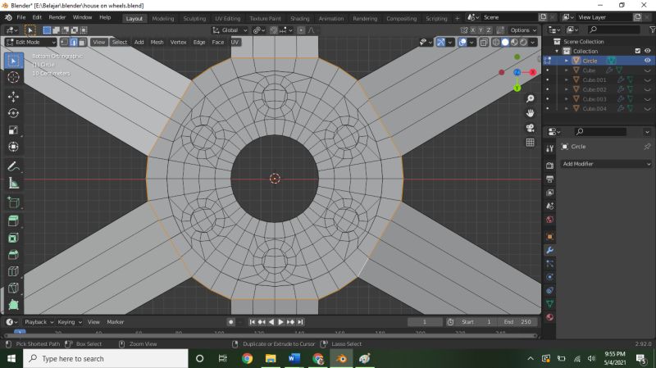Choose the Bevel tool
The image size is (656, 368).
pos(13,255)
